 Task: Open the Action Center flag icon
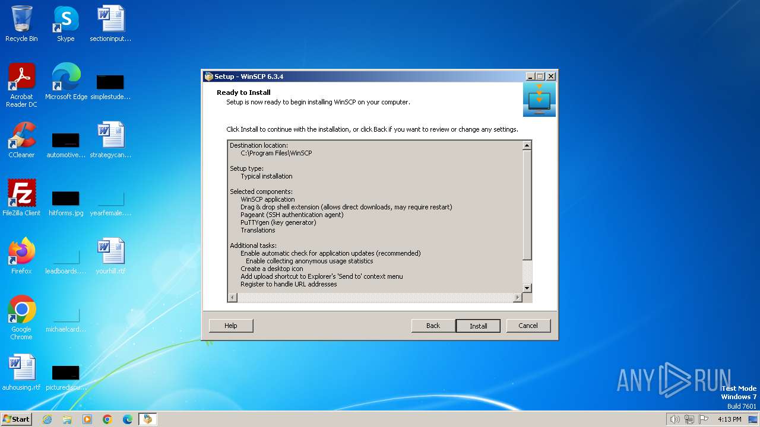704,419
